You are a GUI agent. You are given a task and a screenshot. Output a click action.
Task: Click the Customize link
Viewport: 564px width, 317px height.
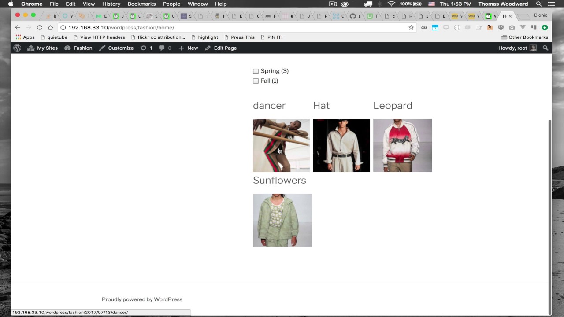click(x=116, y=48)
